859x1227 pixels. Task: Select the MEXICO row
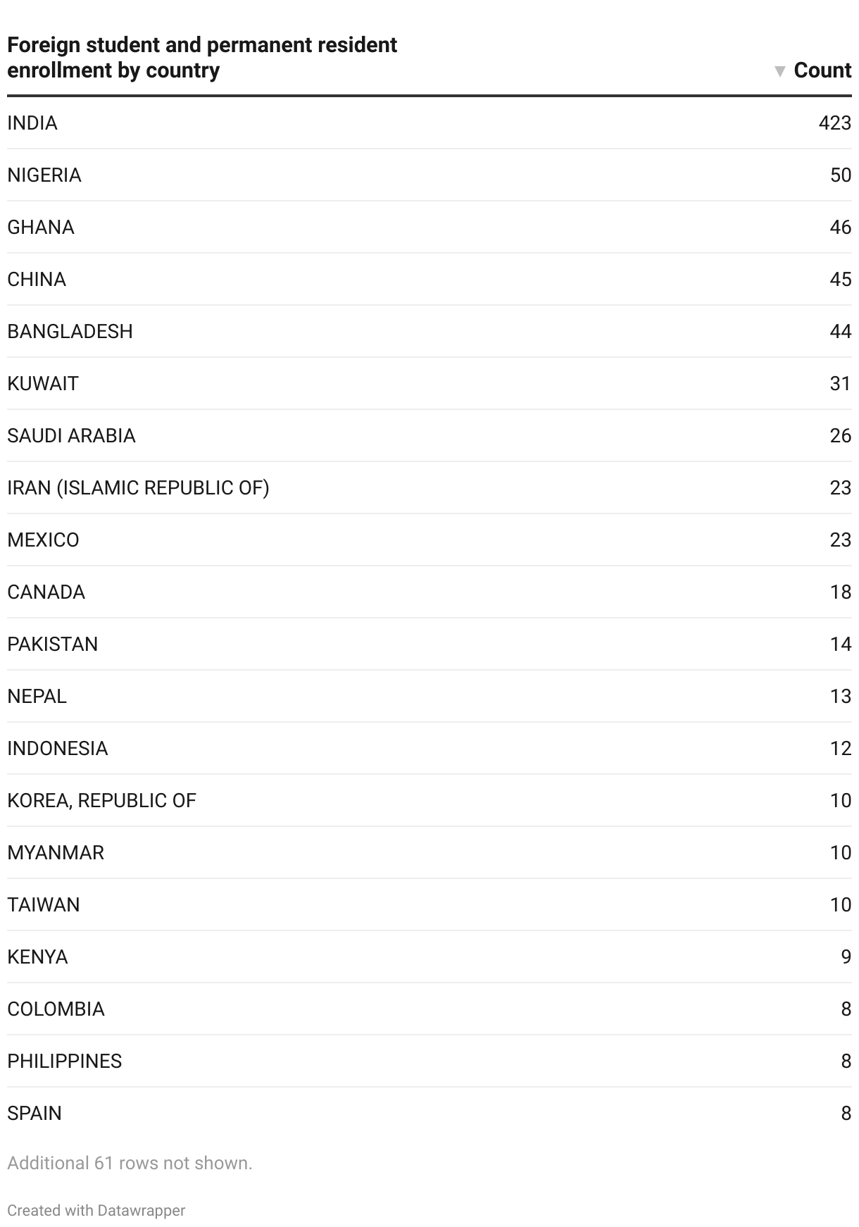[429, 540]
